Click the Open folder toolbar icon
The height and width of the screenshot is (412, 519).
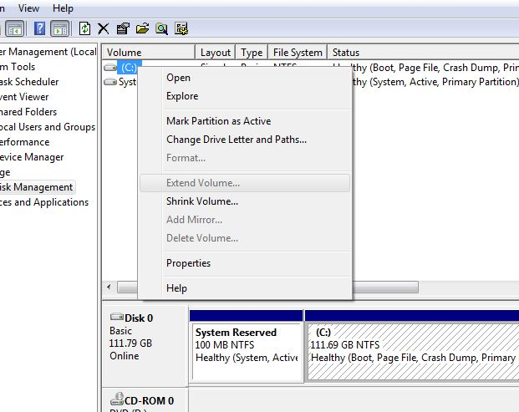[142, 28]
